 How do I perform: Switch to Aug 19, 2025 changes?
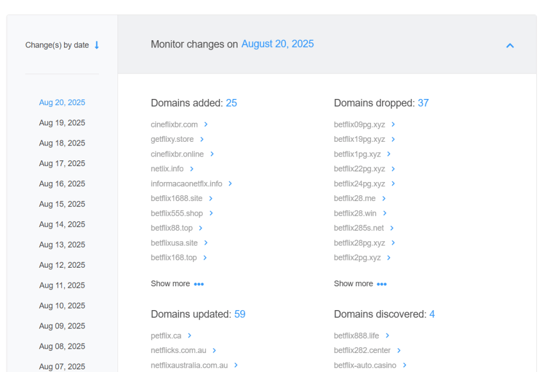[x=62, y=122]
